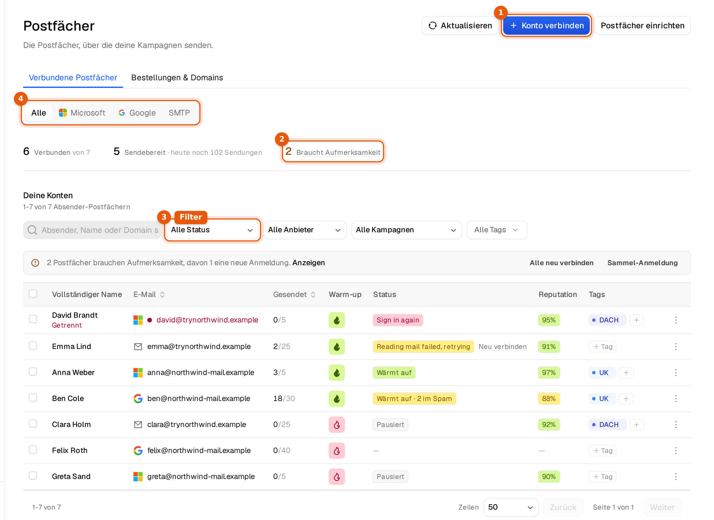Filter the accounts by Microsoft provider

(x=82, y=113)
